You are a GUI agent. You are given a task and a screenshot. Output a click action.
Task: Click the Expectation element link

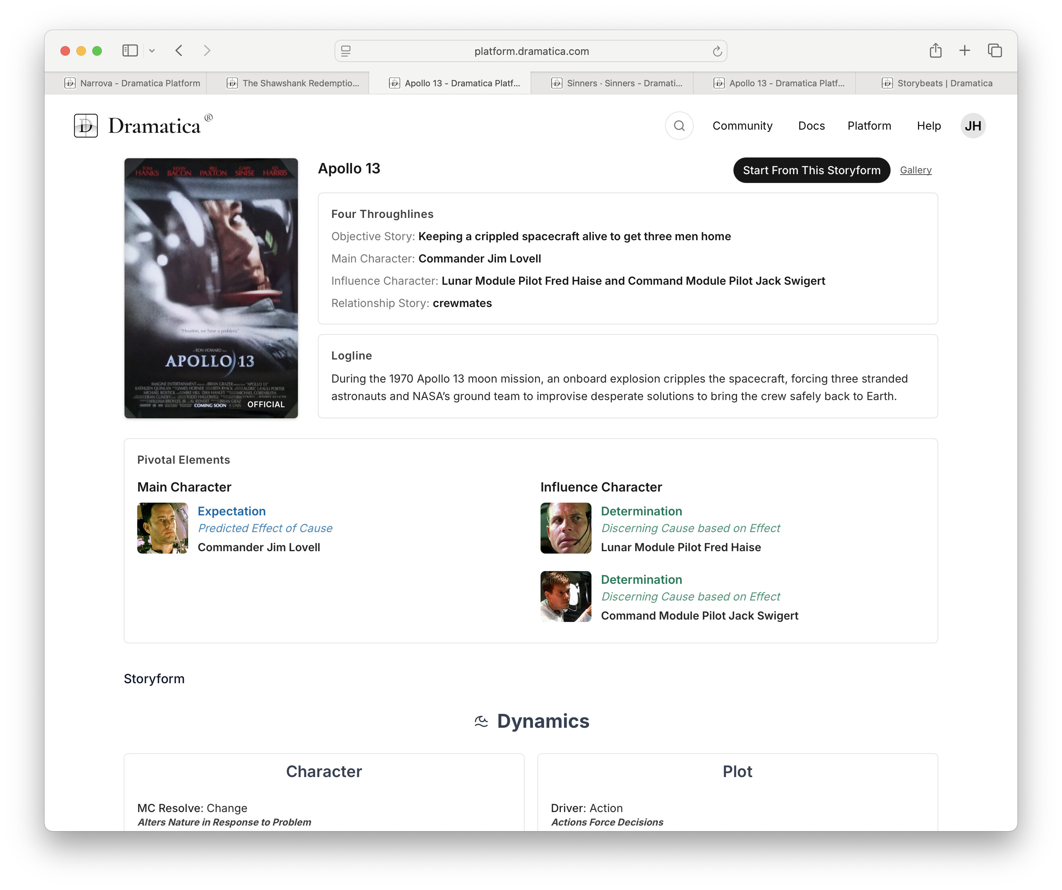[231, 511]
